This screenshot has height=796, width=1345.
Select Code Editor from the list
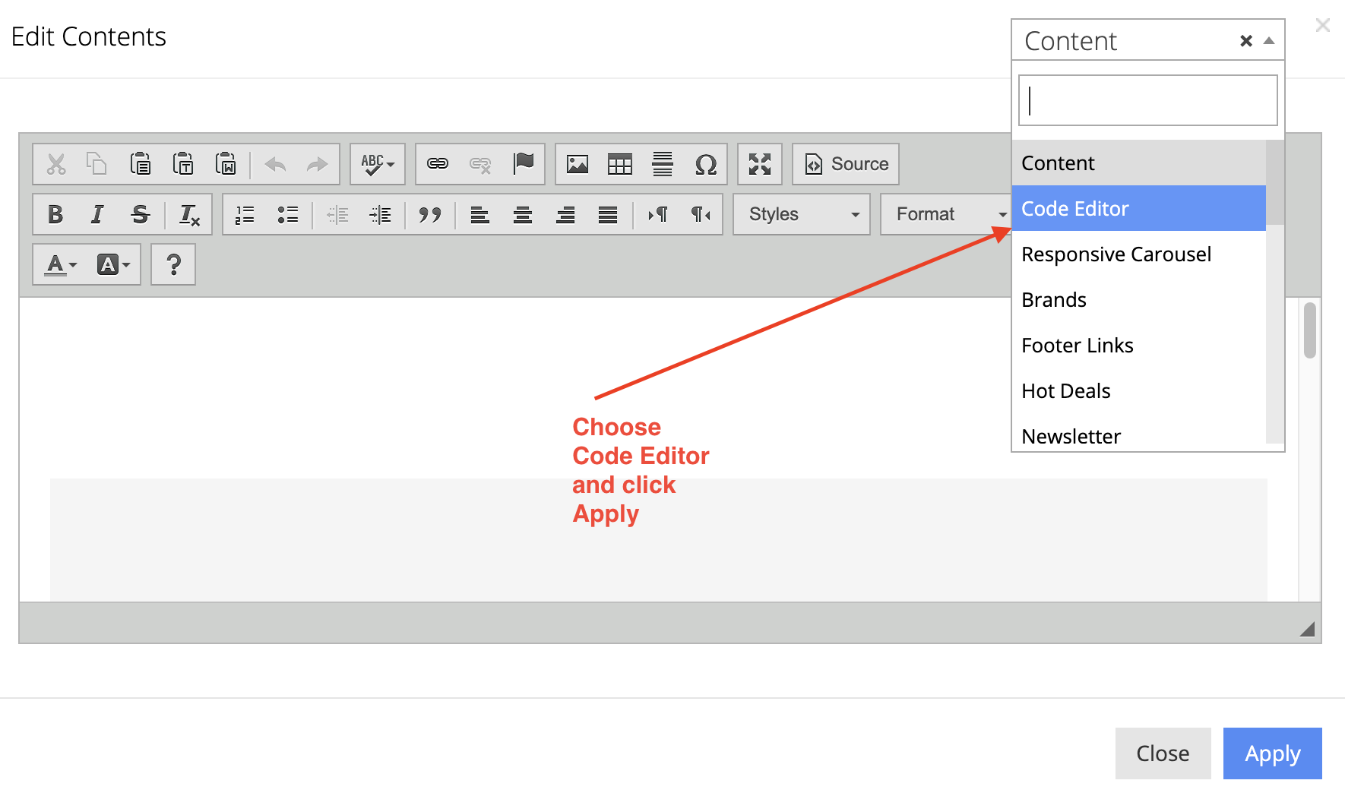(1074, 208)
